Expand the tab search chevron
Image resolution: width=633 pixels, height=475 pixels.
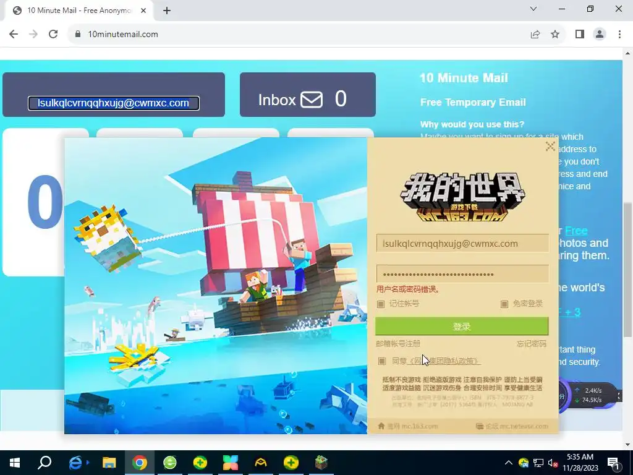[533, 9]
